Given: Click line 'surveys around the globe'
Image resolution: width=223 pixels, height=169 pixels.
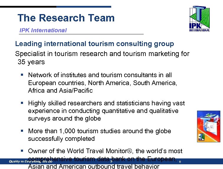Looking at the screenshot, I should [64, 118].
